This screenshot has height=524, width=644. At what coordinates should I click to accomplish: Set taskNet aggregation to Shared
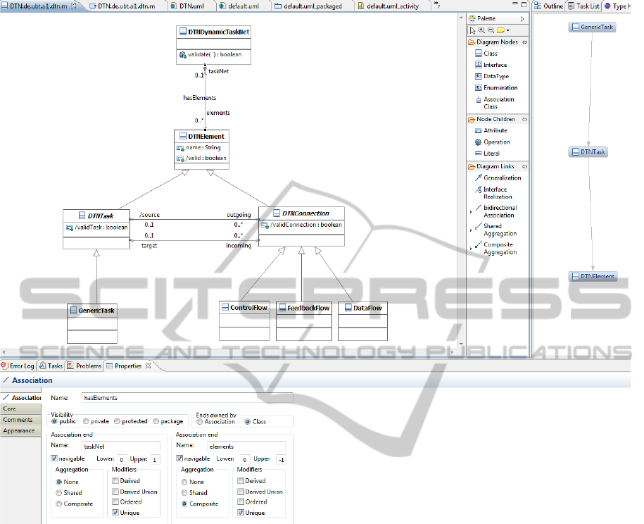[x=58, y=493]
